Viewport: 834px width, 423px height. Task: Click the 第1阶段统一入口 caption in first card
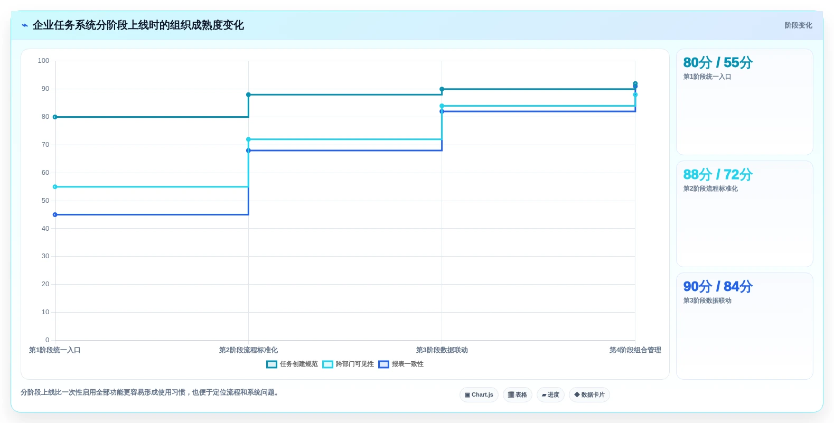point(707,77)
